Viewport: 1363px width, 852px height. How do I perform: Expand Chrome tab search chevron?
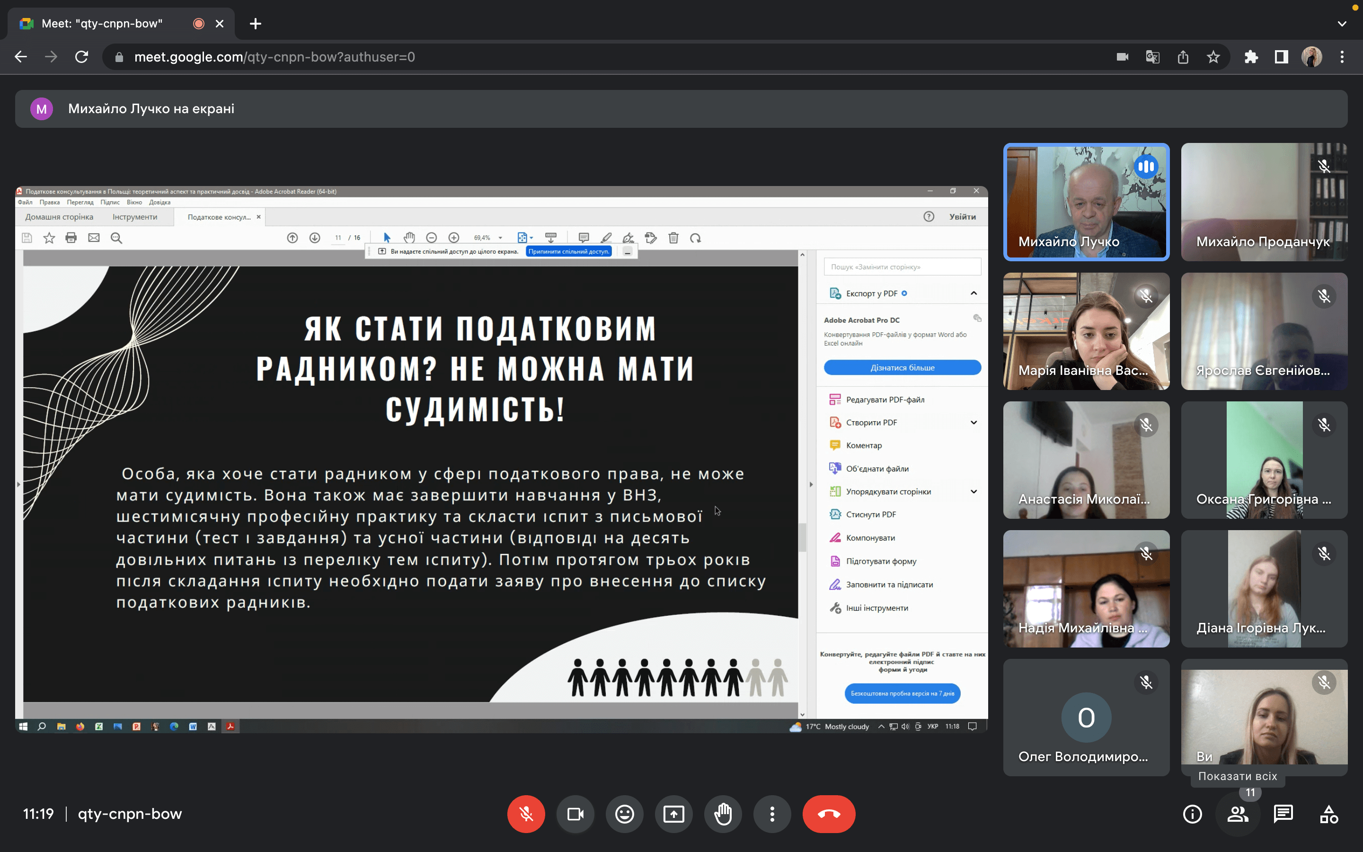pos(1342,24)
